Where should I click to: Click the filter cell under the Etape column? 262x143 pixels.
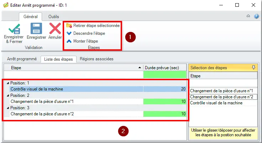coord(74,75)
